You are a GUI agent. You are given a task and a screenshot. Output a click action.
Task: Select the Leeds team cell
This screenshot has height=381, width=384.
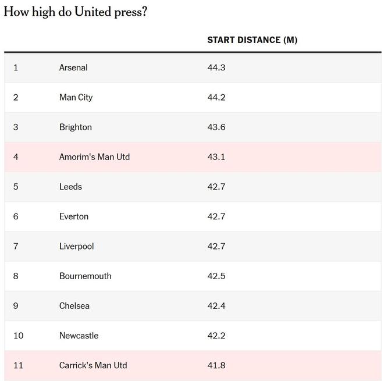(x=70, y=187)
